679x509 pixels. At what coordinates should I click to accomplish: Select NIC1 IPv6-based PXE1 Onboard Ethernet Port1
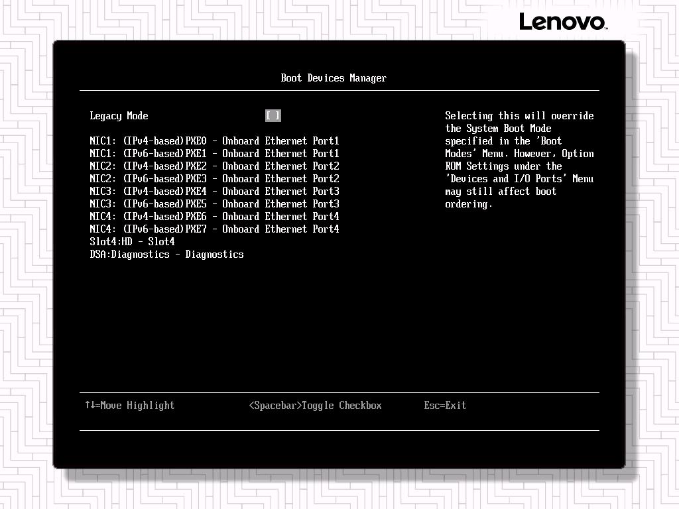click(x=214, y=154)
